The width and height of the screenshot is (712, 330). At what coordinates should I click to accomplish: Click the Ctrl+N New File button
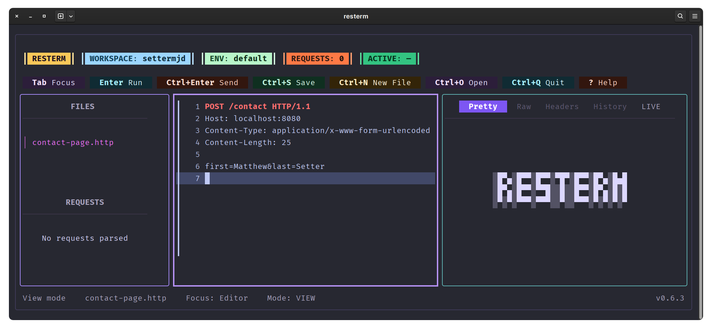pyautogui.click(x=375, y=83)
